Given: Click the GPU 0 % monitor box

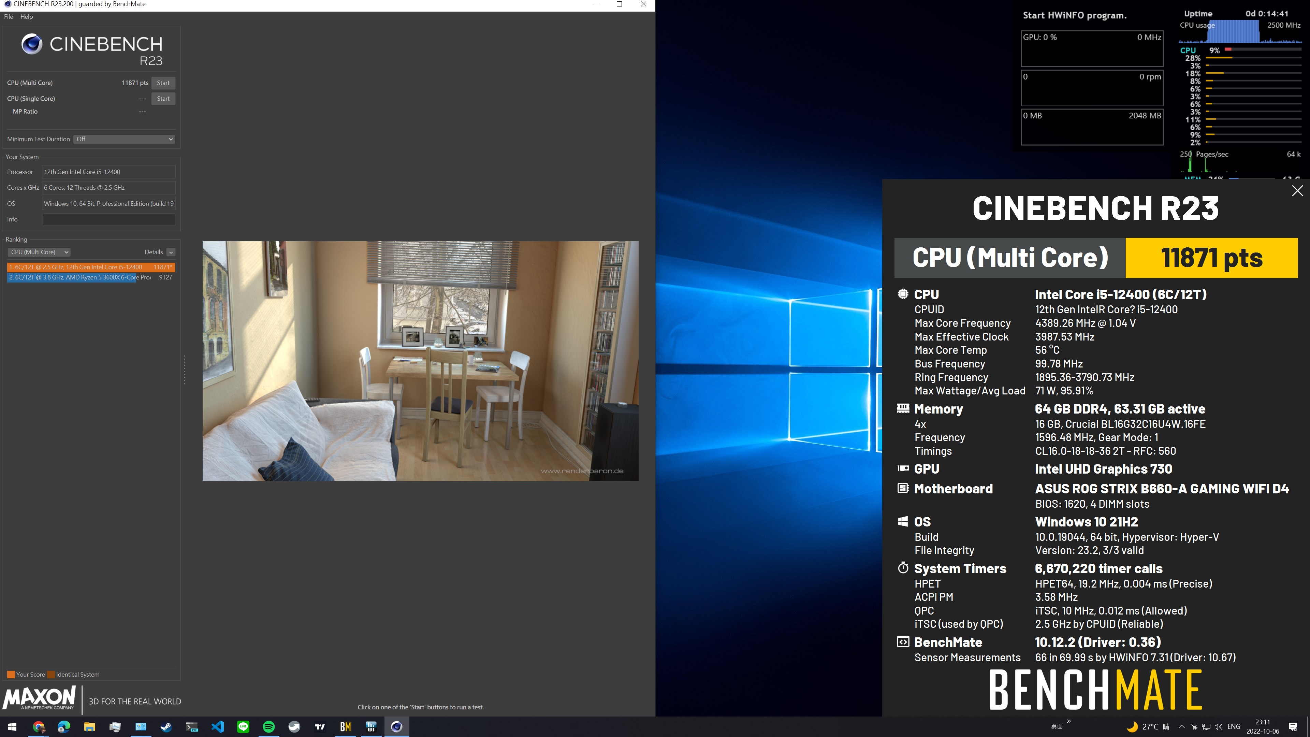Looking at the screenshot, I should click(1092, 49).
